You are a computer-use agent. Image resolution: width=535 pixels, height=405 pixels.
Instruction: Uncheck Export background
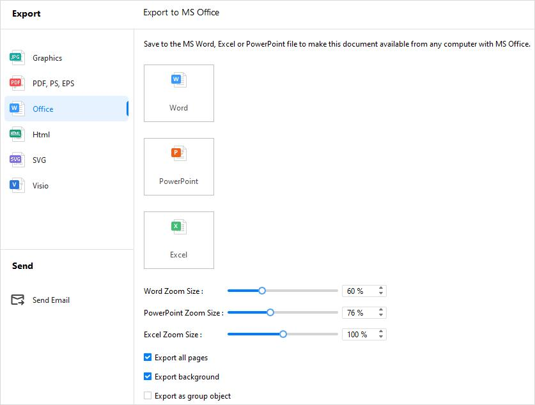[148, 376]
